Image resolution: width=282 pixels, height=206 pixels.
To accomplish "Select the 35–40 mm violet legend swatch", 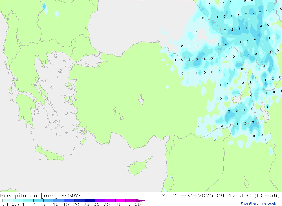I will pos(110,200).
